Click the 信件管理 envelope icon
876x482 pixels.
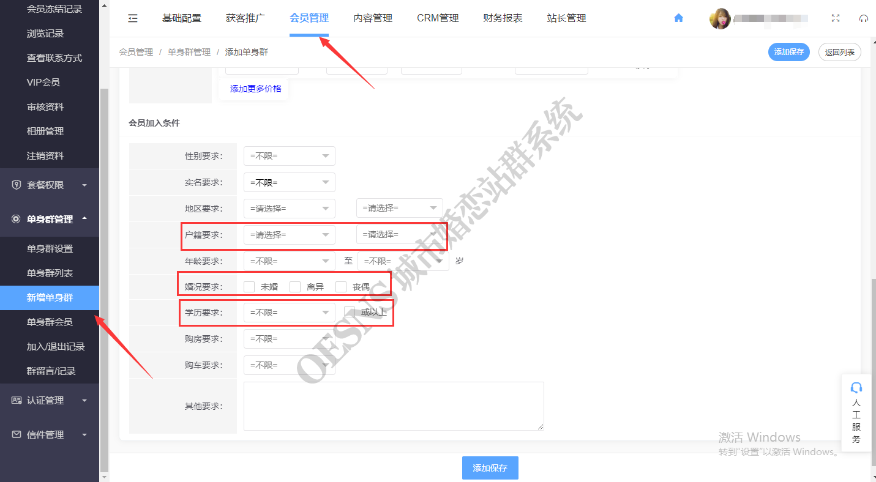tap(17, 435)
